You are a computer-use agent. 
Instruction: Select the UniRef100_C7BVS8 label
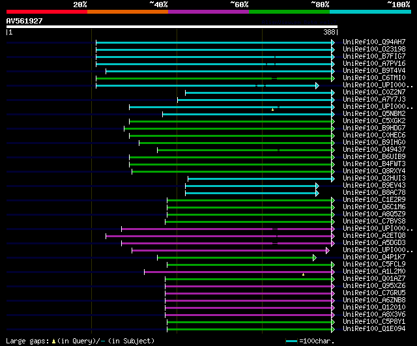374,222
